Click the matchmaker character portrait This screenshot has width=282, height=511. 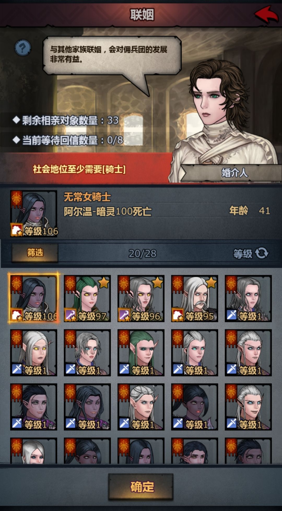pyautogui.click(x=225, y=115)
